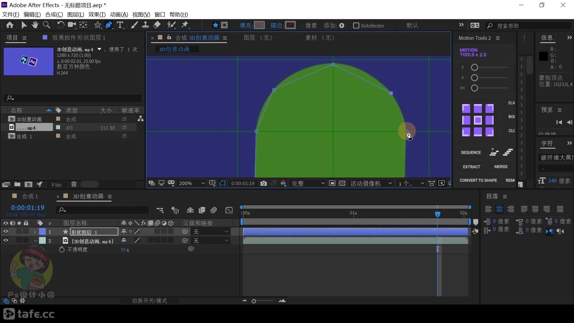This screenshot has width=574, height=323.
Task: Toggle region of interest in viewer
Action: tap(332, 183)
